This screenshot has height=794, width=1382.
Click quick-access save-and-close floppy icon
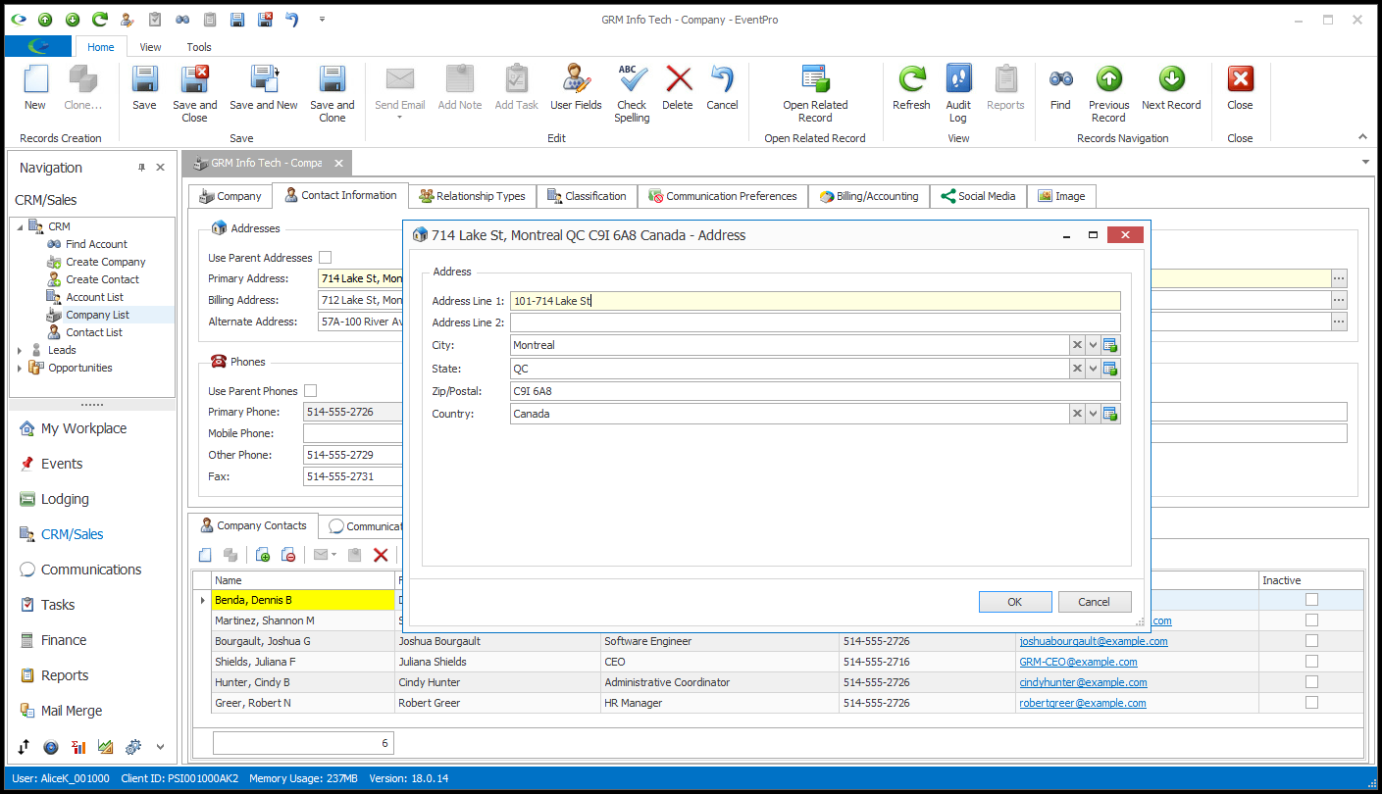[x=265, y=20]
